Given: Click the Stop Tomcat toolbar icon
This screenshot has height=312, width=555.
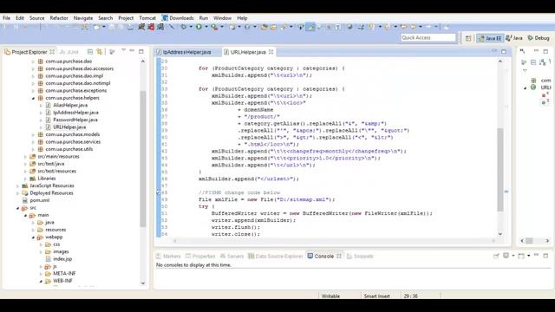Looking at the screenshot, I should click(152, 27).
